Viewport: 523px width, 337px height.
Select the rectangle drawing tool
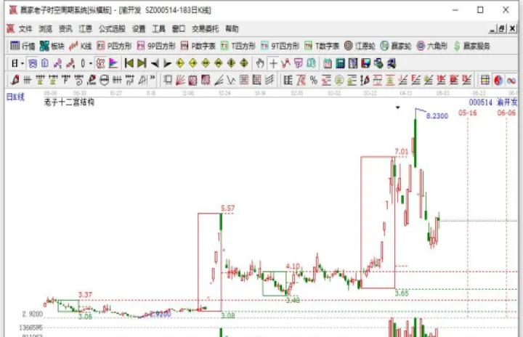pos(168,80)
